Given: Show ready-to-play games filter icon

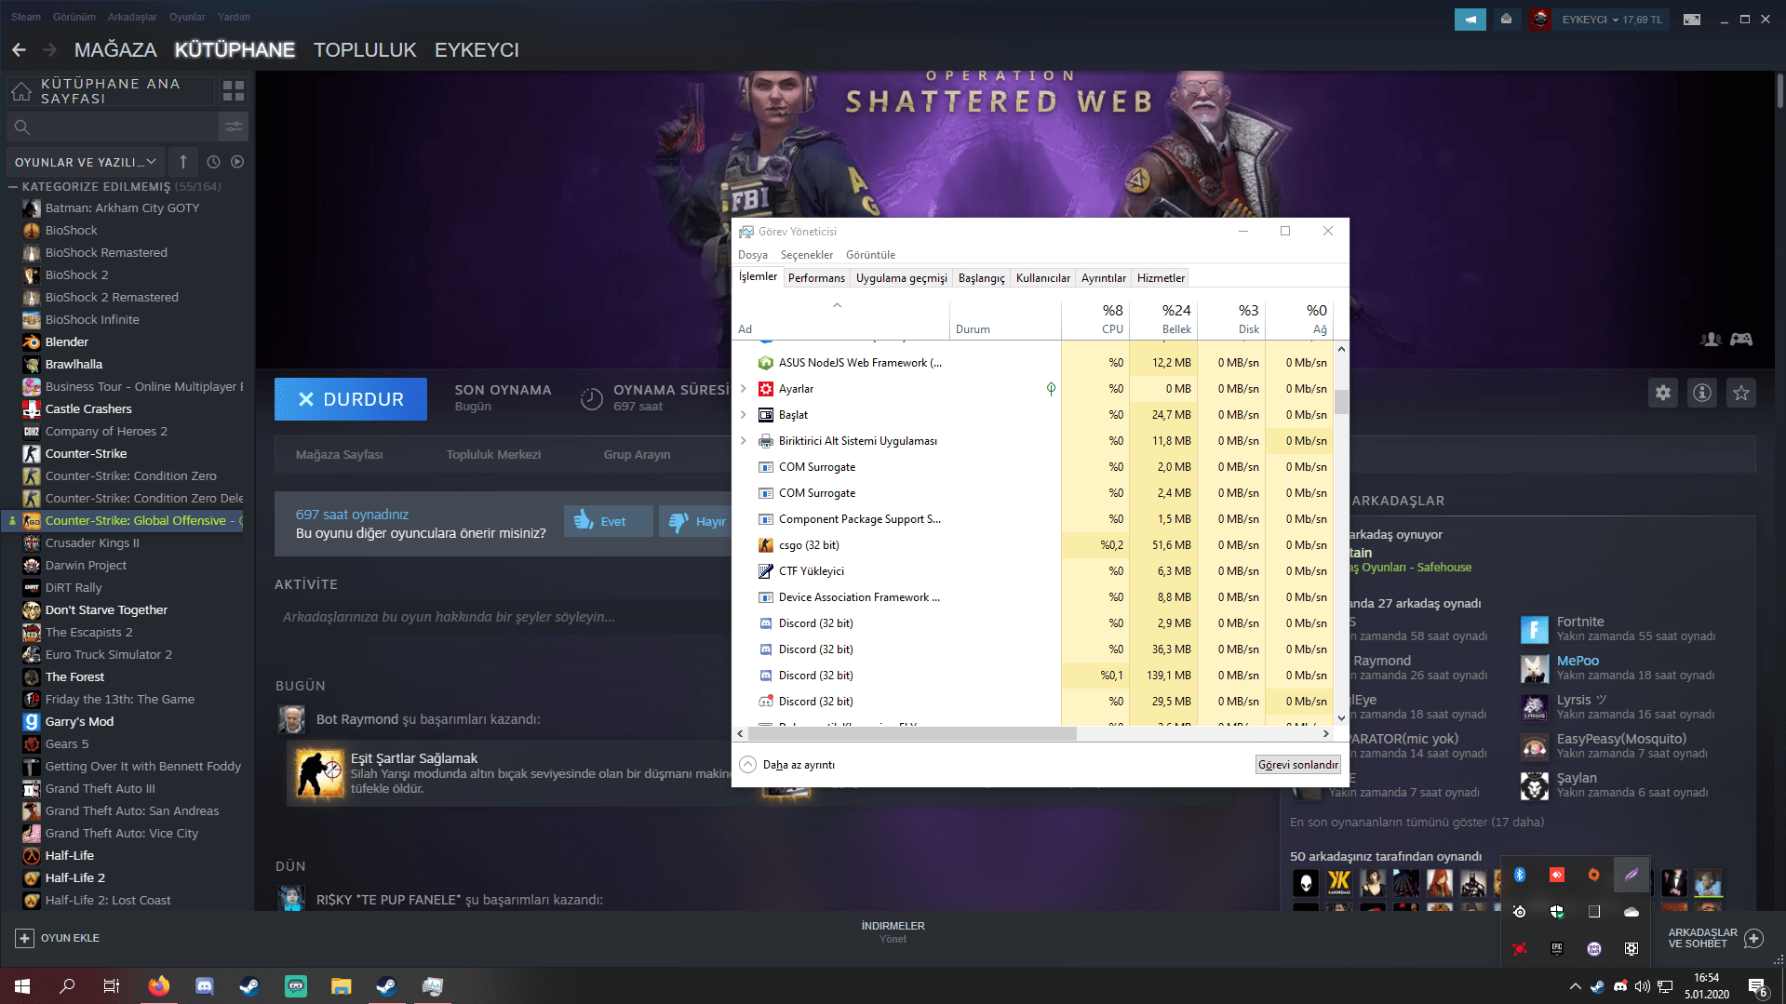Looking at the screenshot, I should pyautogui.click(x=237, y=162).
